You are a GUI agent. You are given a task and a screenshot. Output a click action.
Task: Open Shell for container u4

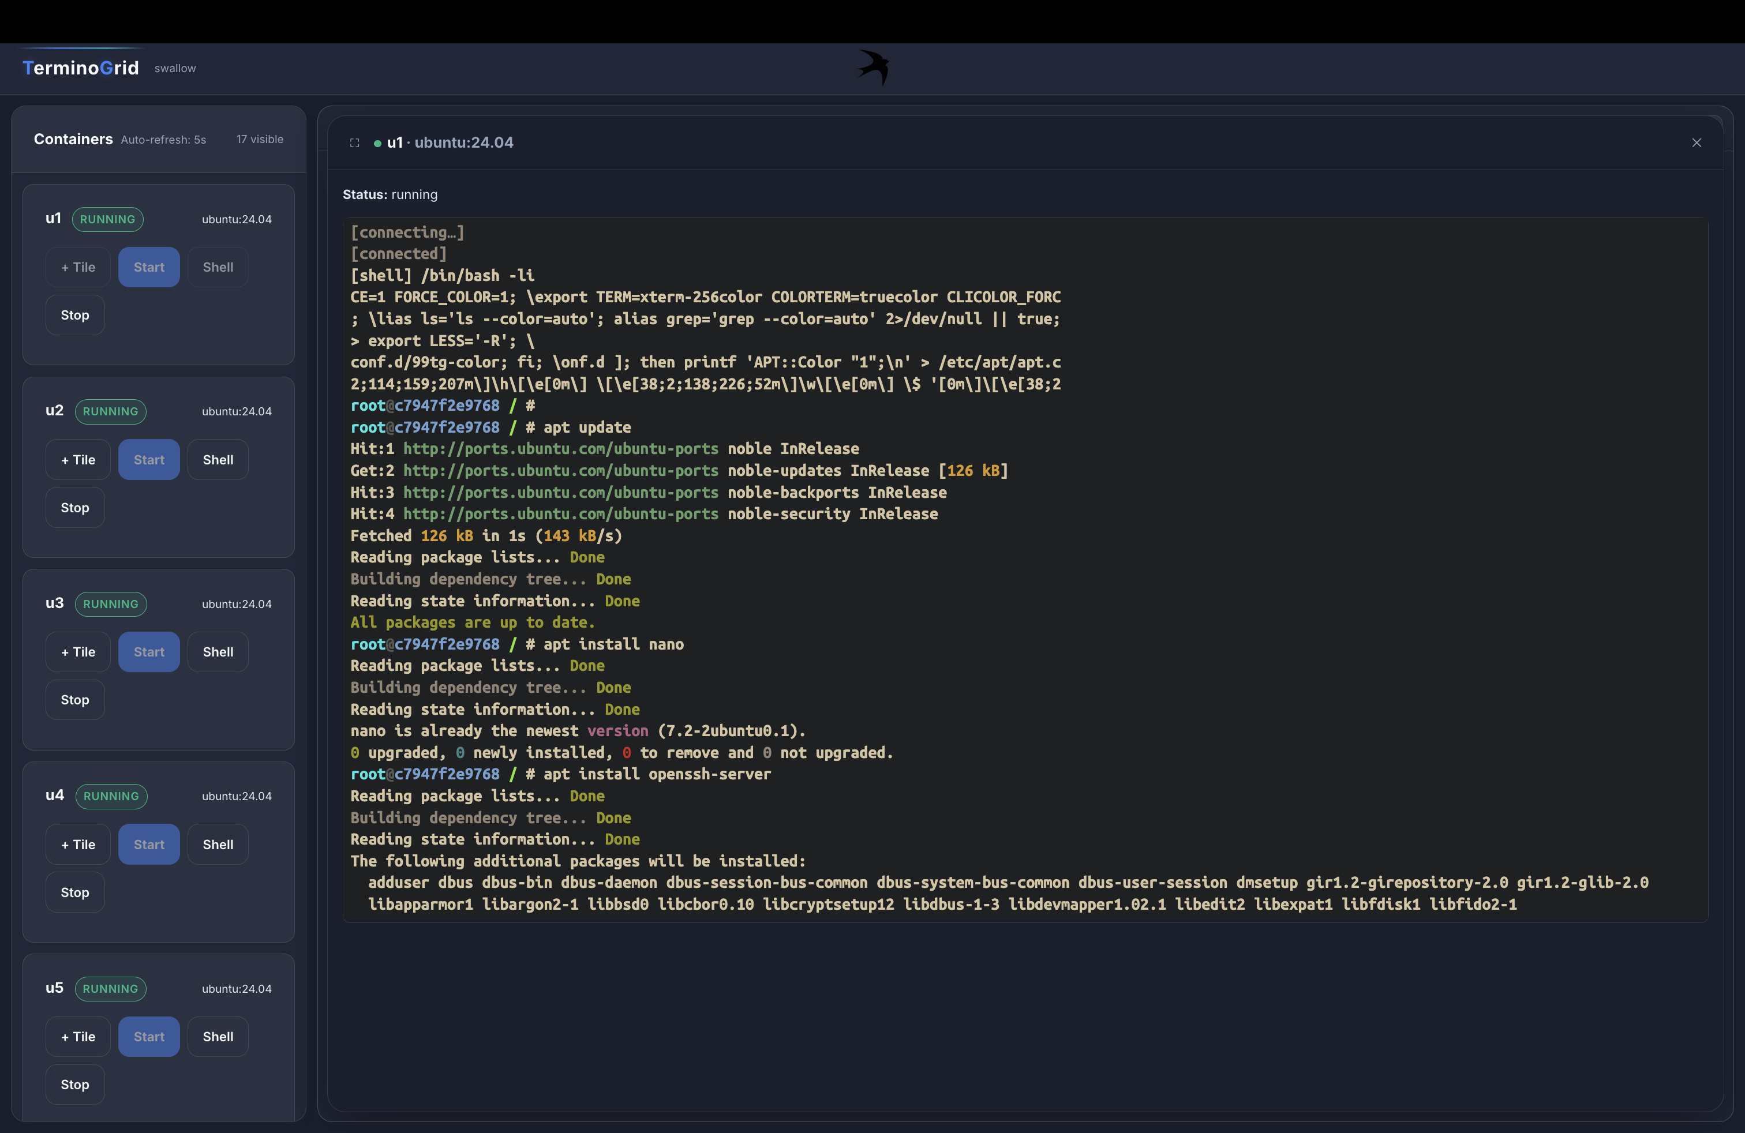tap(218, 844)
